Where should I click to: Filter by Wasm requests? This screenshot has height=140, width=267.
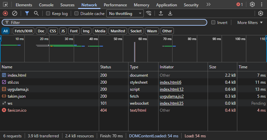(152, 31)
